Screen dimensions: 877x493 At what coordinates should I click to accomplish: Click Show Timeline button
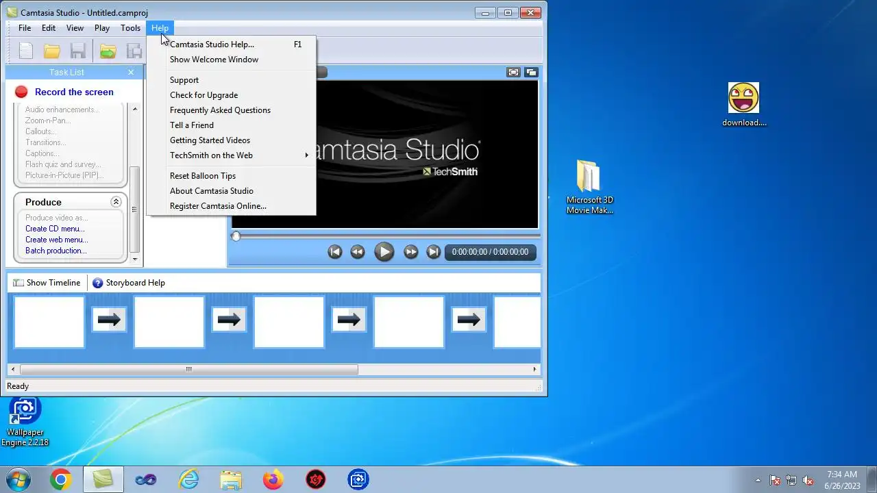pyautogui.click(x=47, y=283)
